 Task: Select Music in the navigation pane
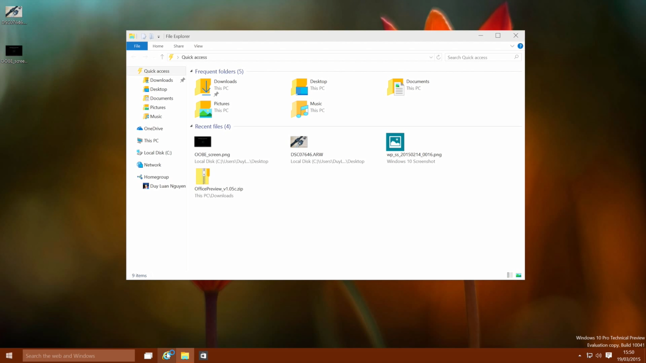[156, 116]
